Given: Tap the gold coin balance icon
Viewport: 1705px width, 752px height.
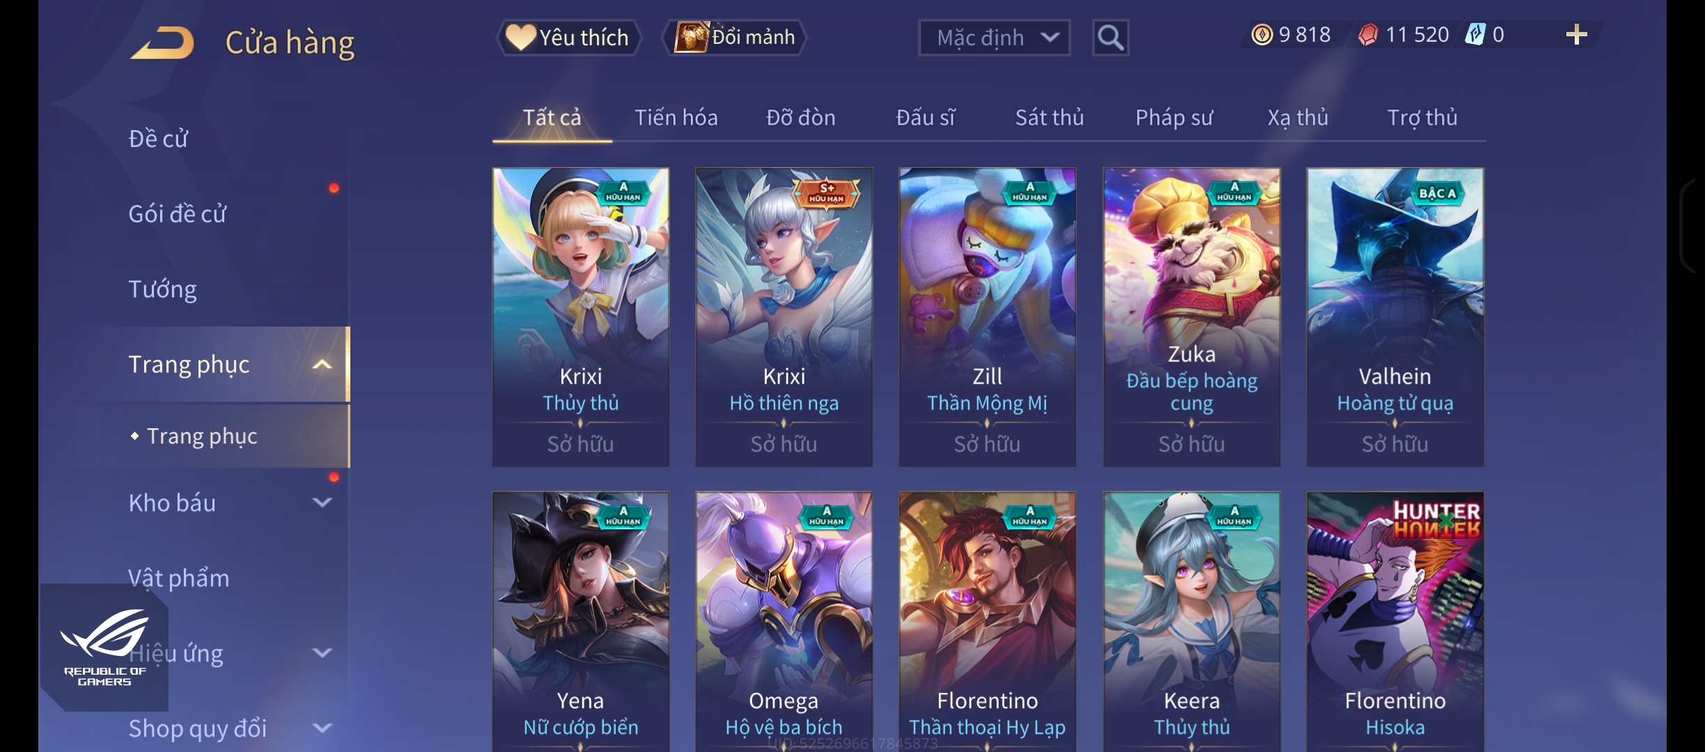Looking at the screenshot, I should tap(1261, 34).
